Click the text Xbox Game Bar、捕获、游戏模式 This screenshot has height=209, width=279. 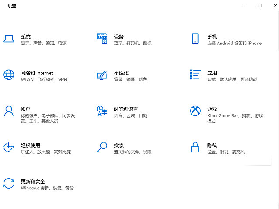pos(235,118)
